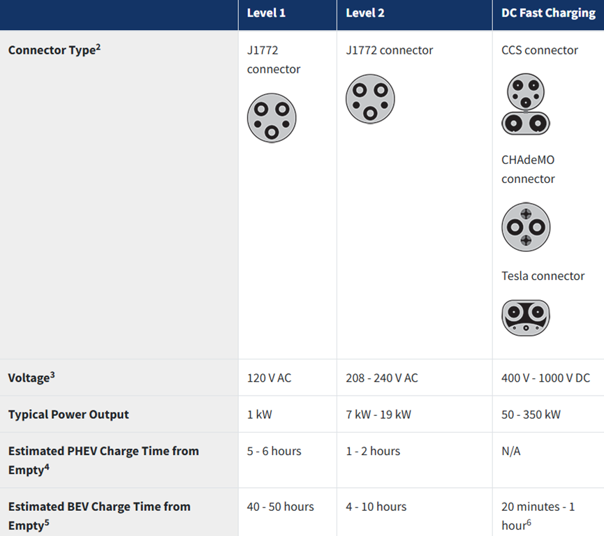
Task: Open footnote 2 next to Connector Type
Action: (98, 47)
